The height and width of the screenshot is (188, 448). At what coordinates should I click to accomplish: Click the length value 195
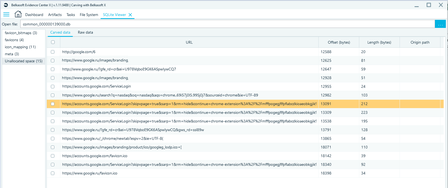[364, 121]
